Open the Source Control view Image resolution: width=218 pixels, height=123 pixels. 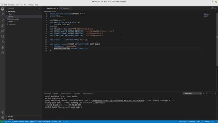3,20
